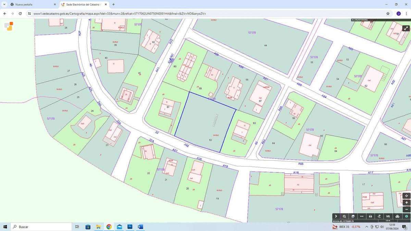Open Photoshop from the taskbar
The image size is (411, 231).
coord(130,227)
